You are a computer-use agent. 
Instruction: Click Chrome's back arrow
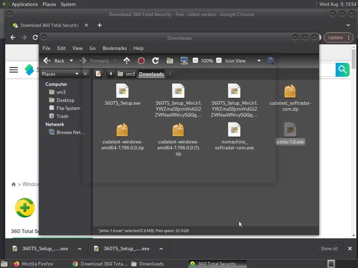13,37
